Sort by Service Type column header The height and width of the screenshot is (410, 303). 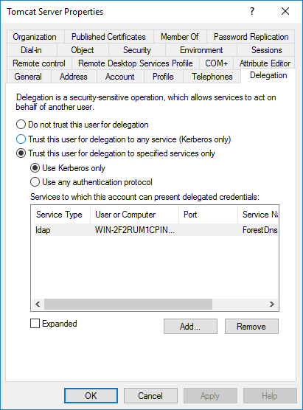coord(60,215)
